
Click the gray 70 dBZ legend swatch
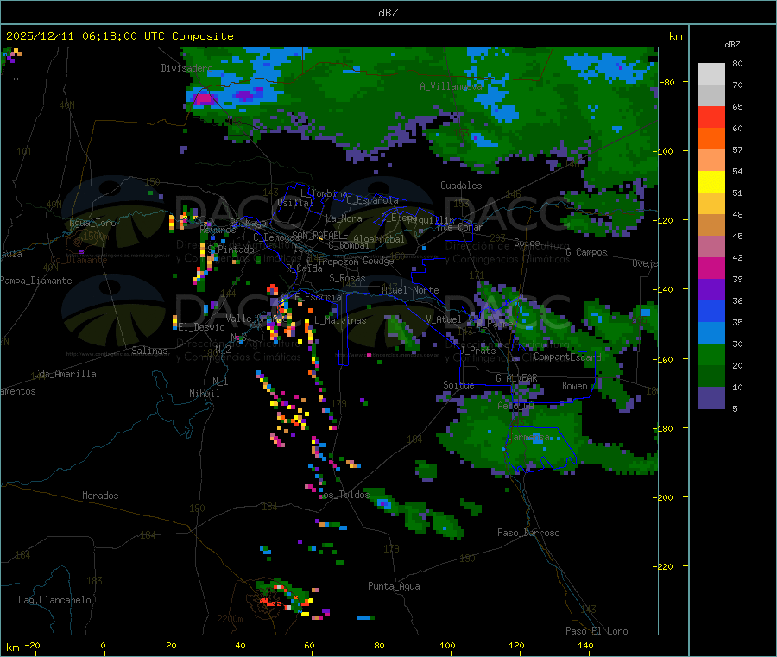[711, 95]
